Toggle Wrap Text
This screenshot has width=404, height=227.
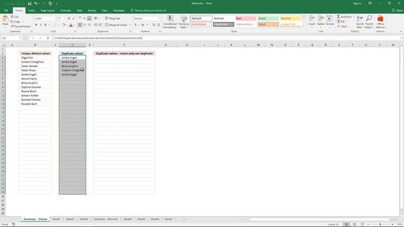113,18
